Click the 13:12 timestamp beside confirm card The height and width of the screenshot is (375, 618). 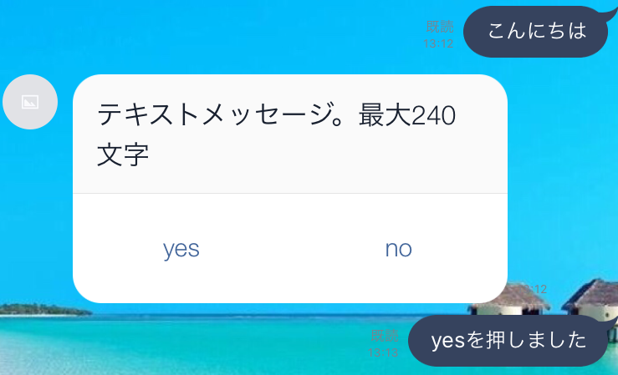[x=532, y=289]
